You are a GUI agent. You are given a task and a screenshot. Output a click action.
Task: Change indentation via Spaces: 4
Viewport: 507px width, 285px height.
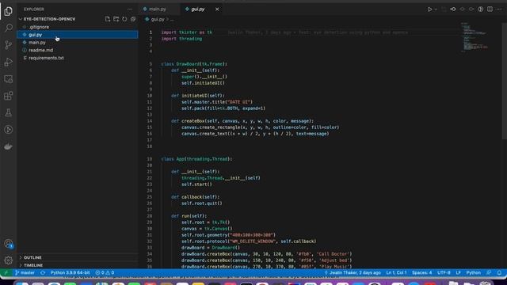(x=421, y=272)
